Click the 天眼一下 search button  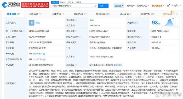pos(103,6)
